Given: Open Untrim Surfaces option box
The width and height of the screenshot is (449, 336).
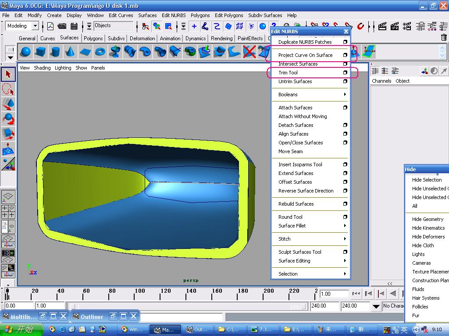Looking at the screenshot, I should [345, 81].
